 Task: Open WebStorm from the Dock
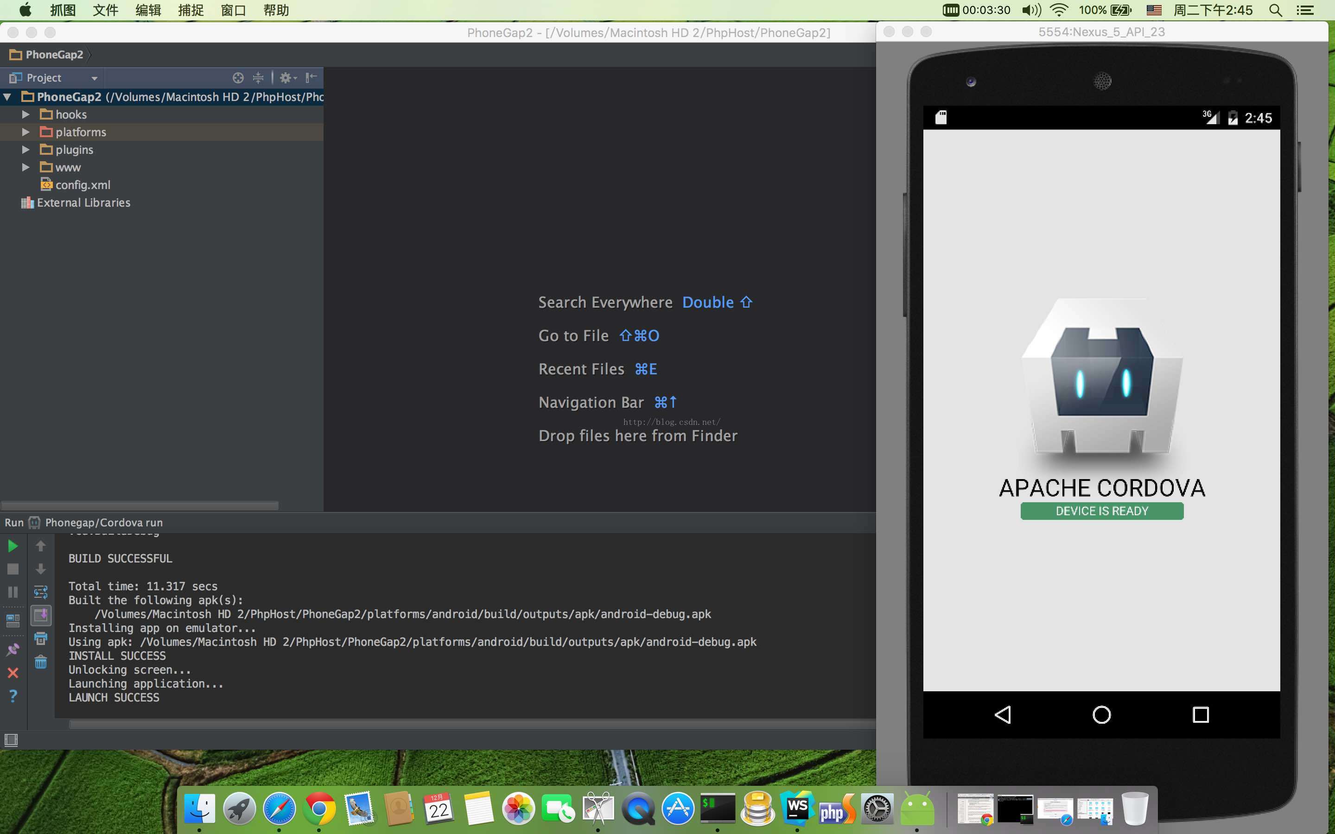tap(797, 808)
